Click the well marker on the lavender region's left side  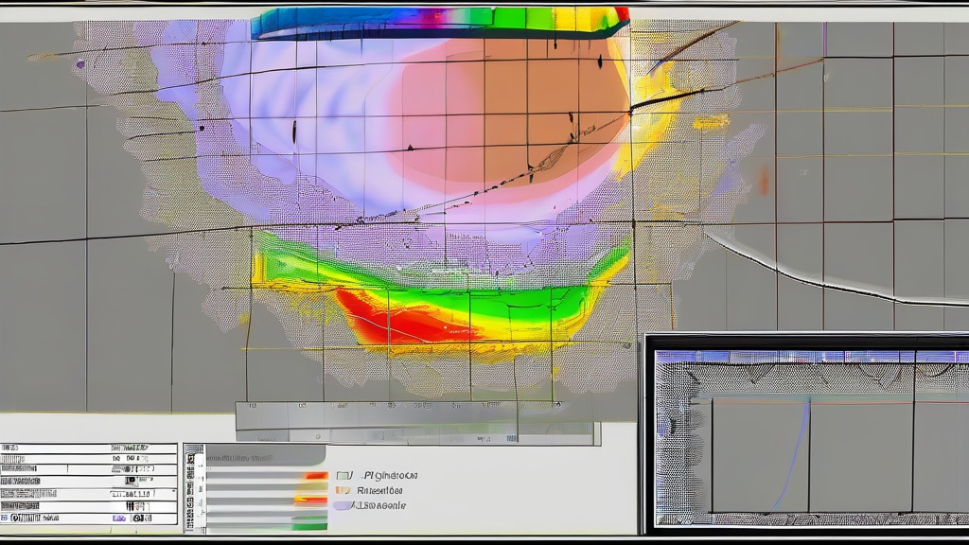[293, 131]
